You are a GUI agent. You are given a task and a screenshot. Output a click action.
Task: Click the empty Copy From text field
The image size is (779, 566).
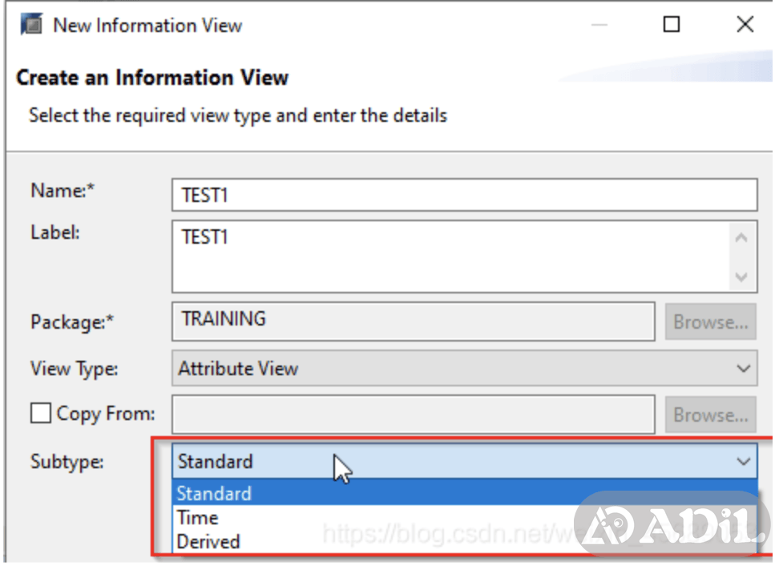(413, 414)
